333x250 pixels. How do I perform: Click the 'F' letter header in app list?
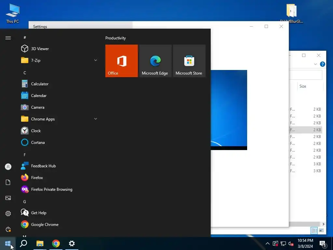[25, 155]
